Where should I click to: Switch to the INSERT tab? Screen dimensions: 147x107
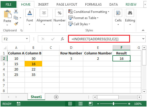43,5
